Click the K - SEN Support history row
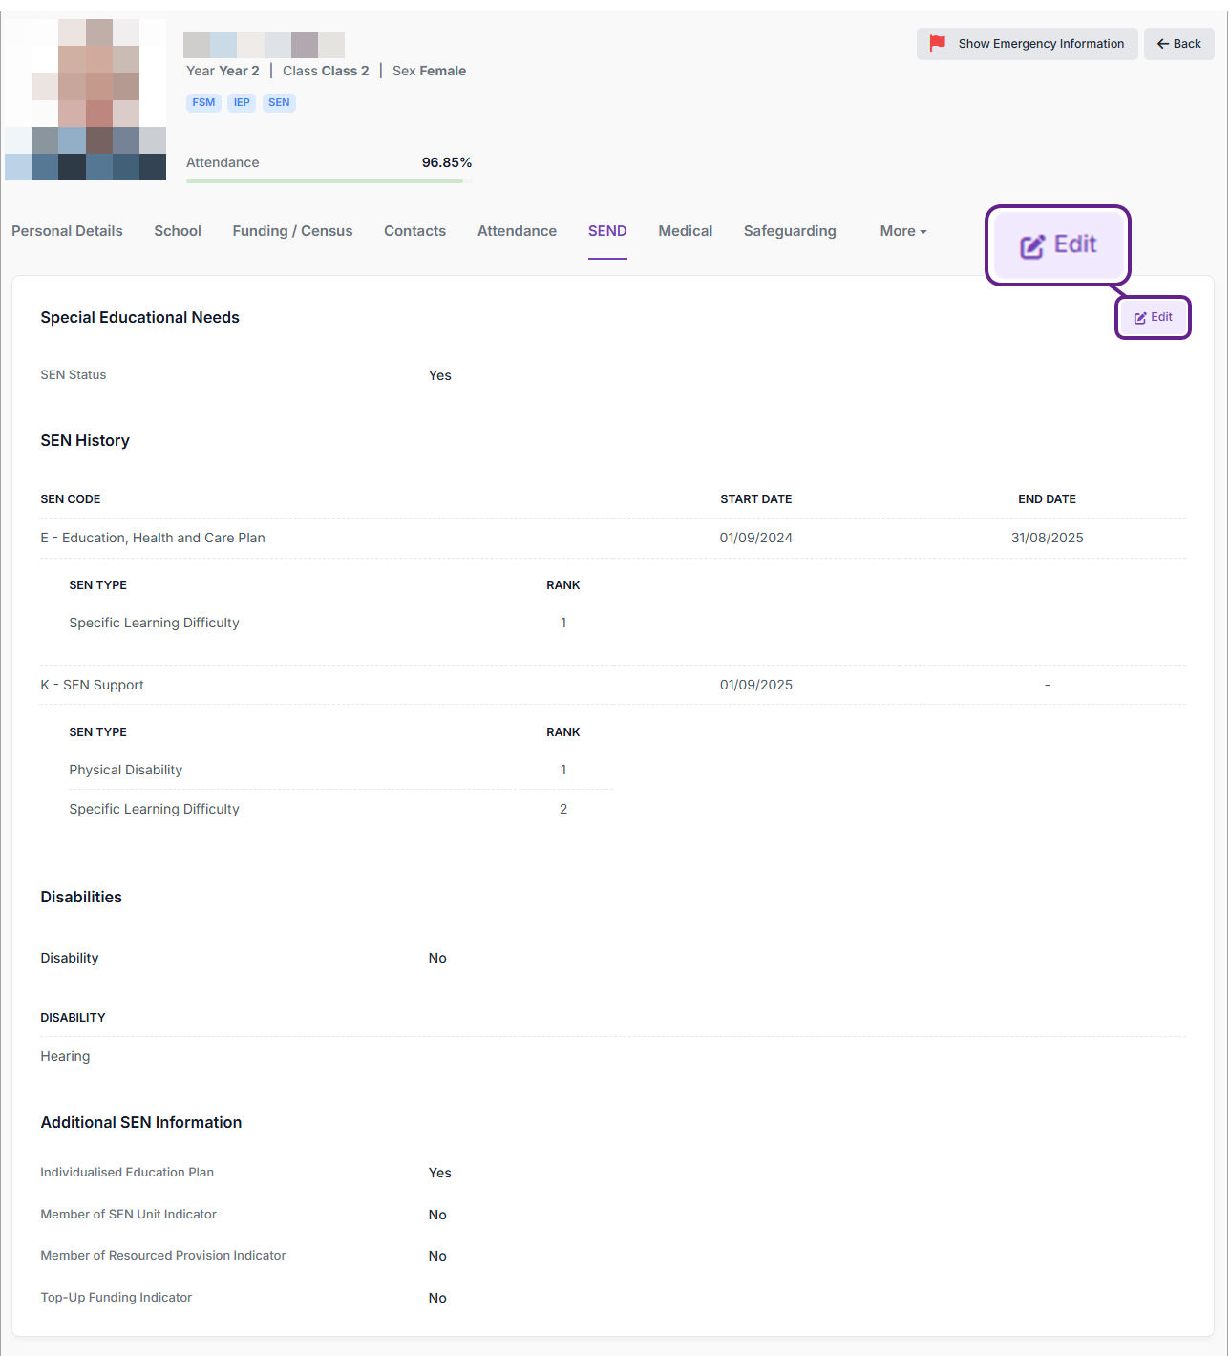Viewport: 1230px width, 1356px height. 93,685
